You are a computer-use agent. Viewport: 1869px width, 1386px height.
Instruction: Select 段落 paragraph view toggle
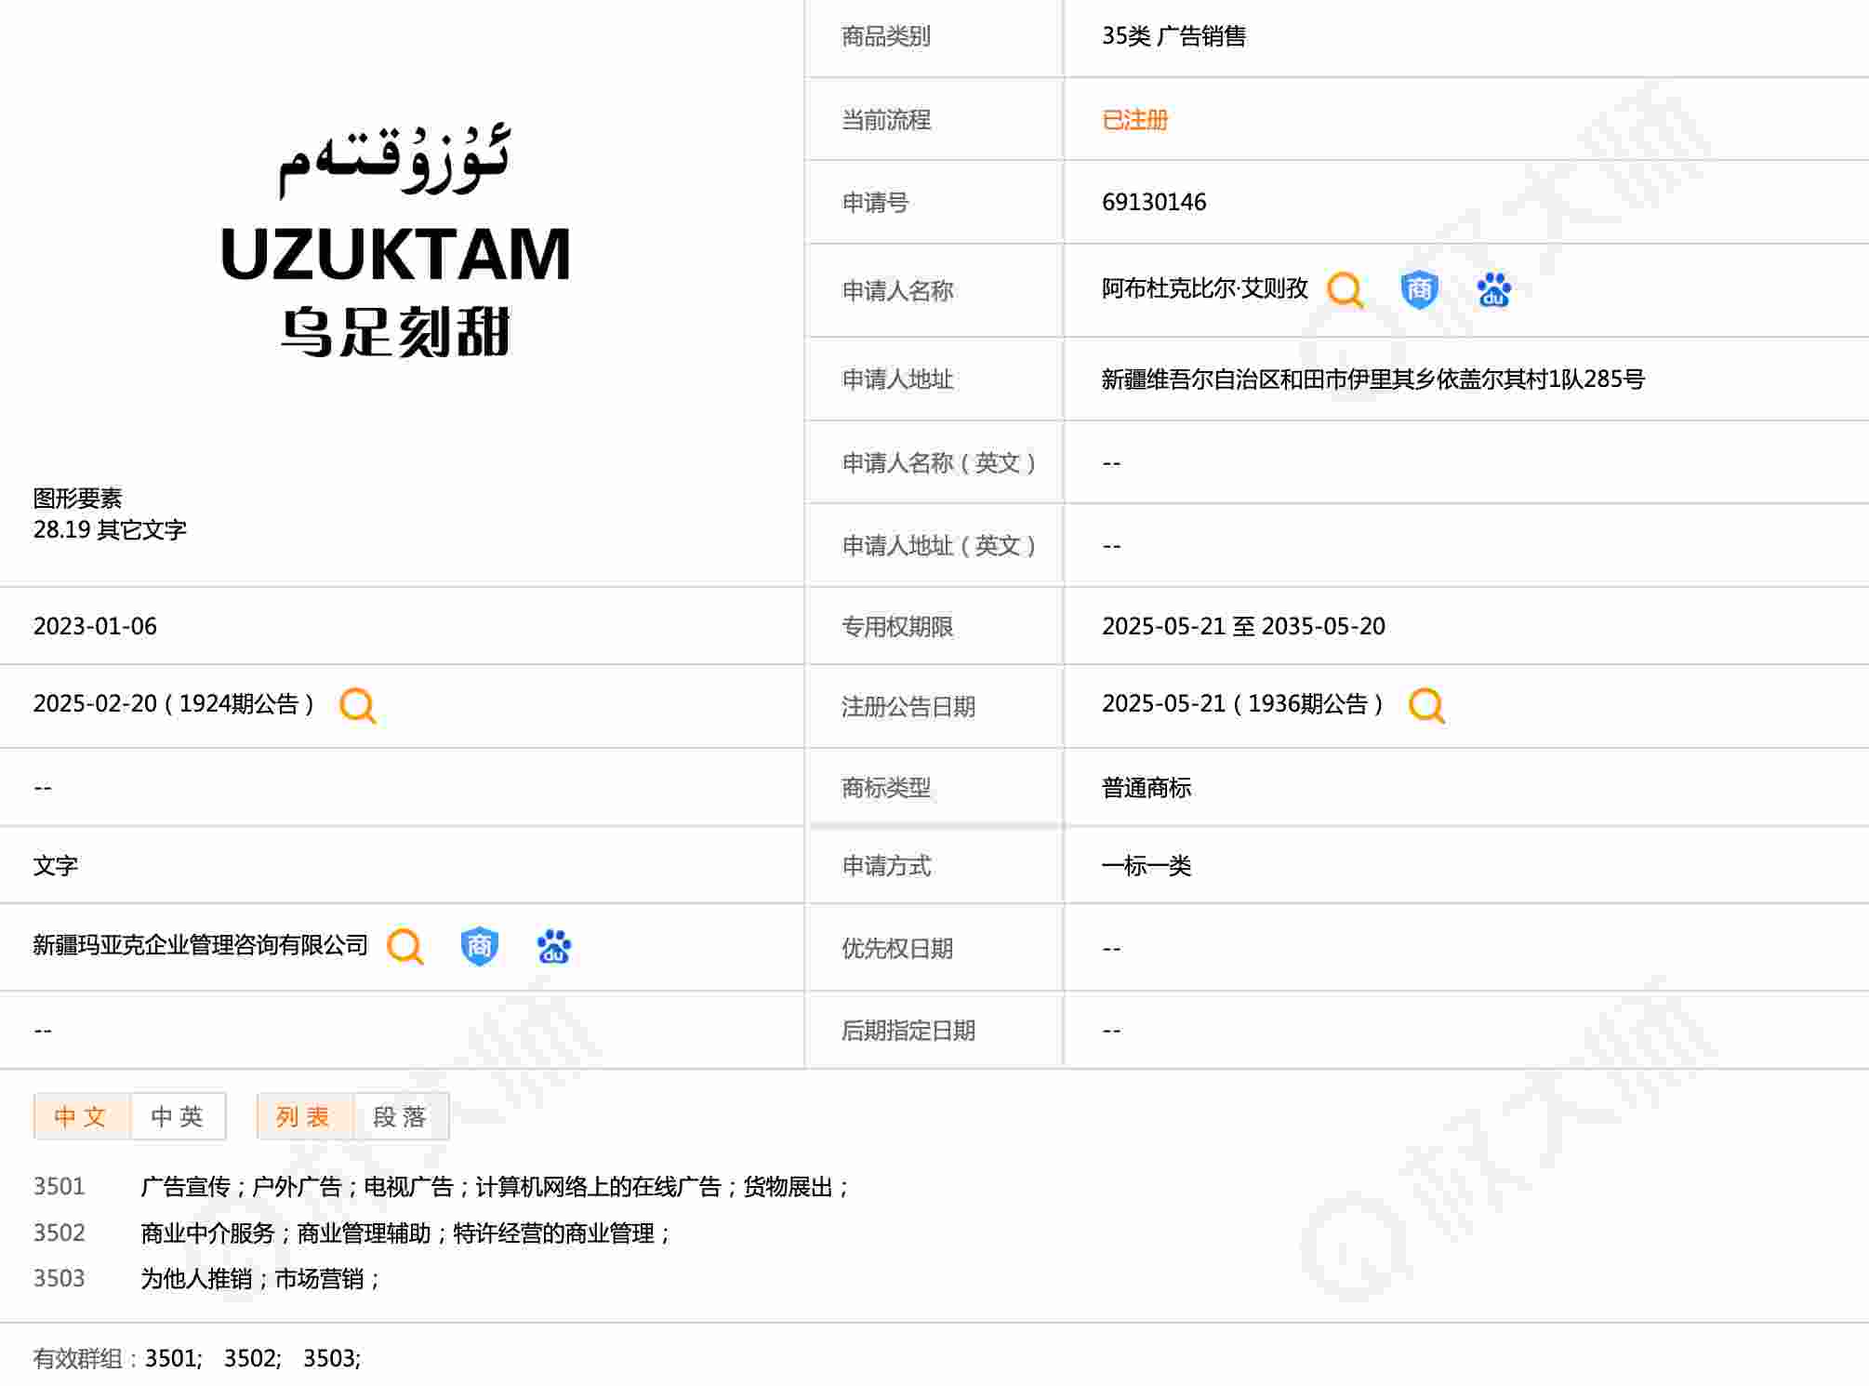point(400,1115)
